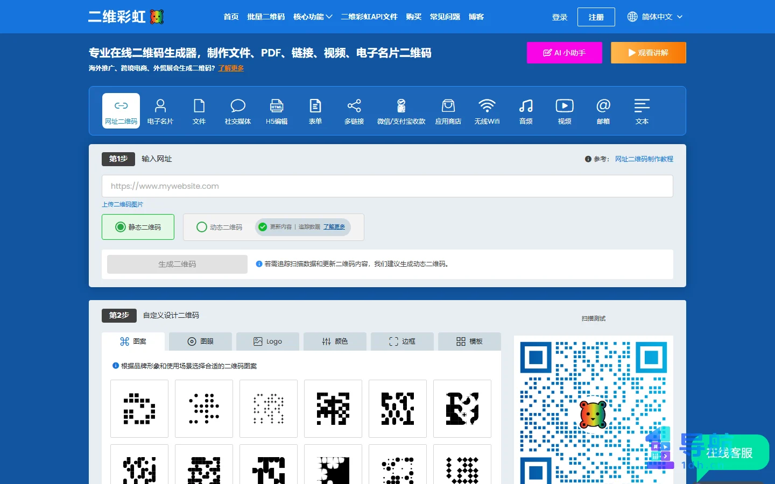Viewport: 775px width, 484px height.
Task: Open the 边框 frame tab
Action: pyautogui.click(x=402, y=341)
